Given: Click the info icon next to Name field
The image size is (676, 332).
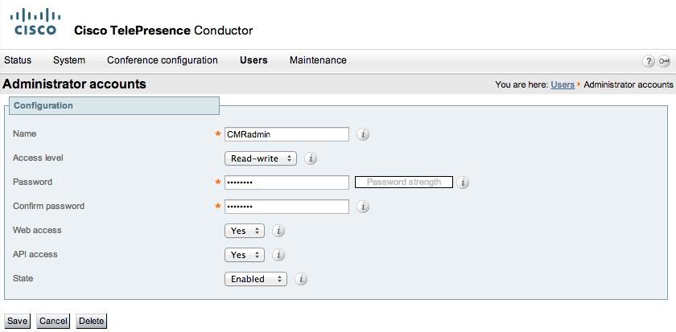Looking at the screenshot, I should point(363,134).
